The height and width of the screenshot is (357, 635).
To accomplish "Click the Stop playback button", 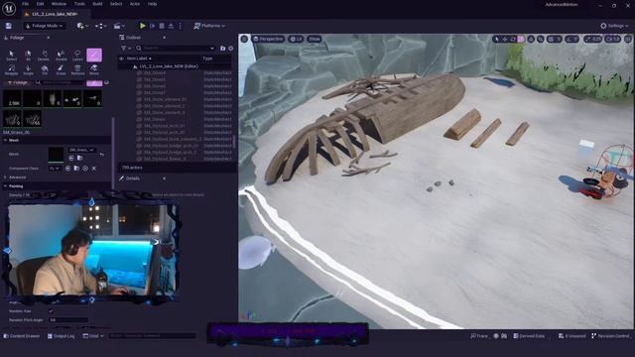I will (x=162, y=26).
